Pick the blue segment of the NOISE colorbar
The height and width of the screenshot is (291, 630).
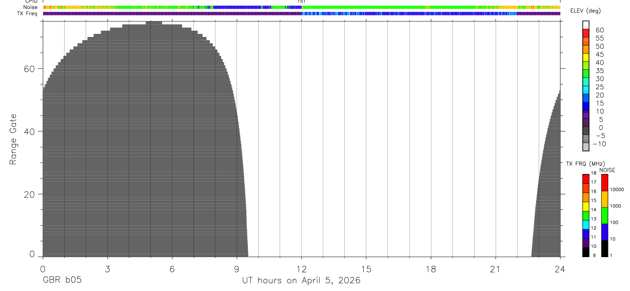pos(604,232)
